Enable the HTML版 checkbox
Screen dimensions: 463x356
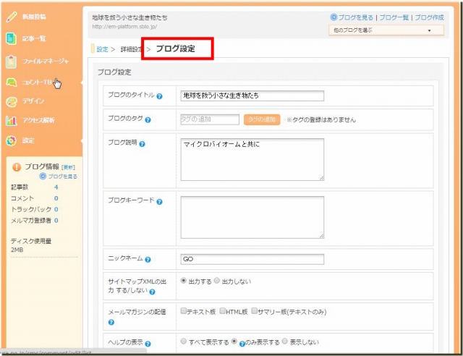tap(223, 311)
